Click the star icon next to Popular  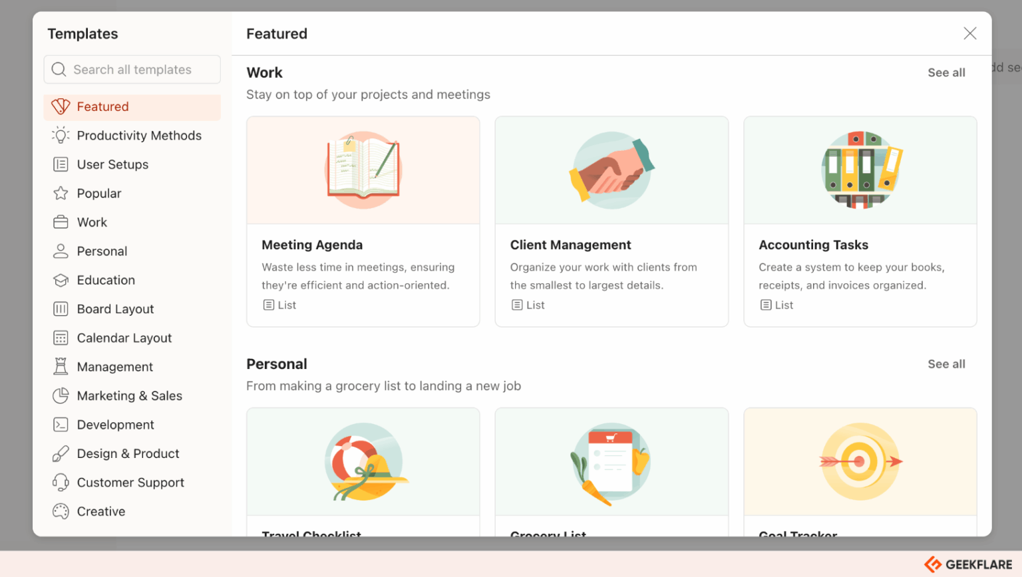(x=61, y=193)
